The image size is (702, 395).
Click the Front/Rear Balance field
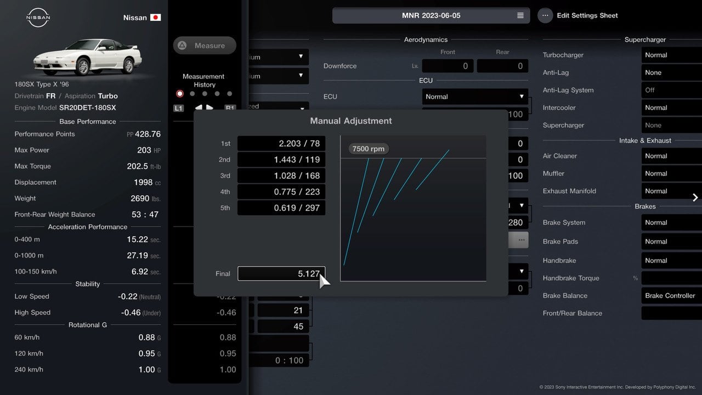[671, 313]
